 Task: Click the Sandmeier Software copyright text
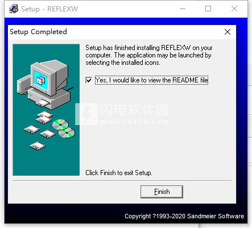tap(184, 216)
